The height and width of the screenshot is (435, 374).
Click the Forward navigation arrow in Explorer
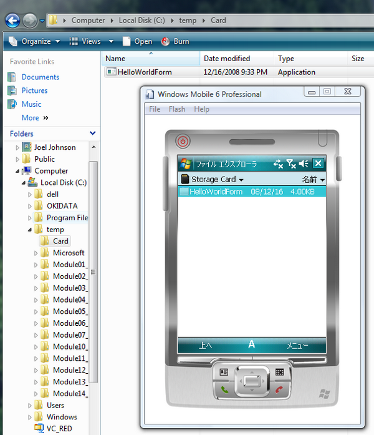pyautogui.click(x=30, y=21)
